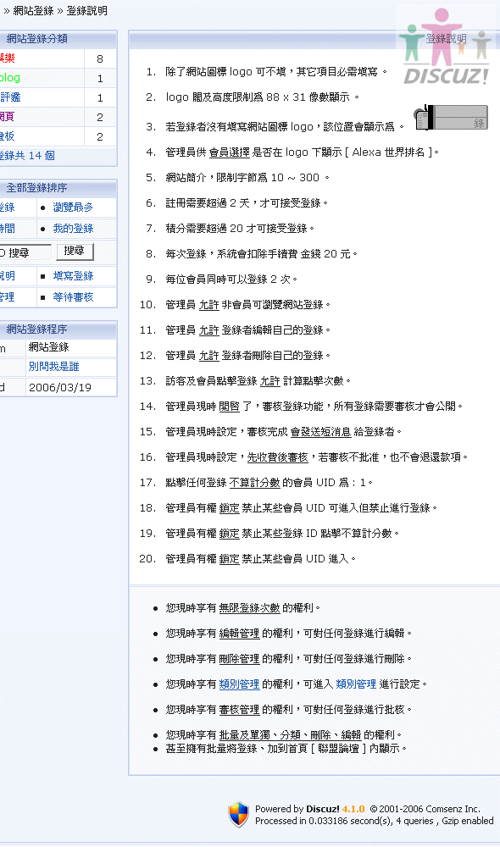Click underlined 編輯管理 text
The width and height of the screenshot is (500, 847).
[239, 633]
